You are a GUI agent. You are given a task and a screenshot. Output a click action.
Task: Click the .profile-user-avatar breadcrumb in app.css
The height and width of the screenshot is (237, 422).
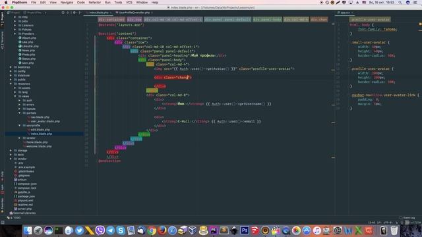tap(370, 19)
